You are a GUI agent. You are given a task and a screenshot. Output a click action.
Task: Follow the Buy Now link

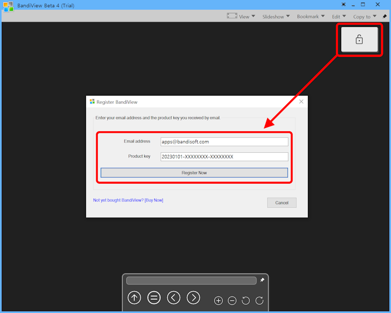[153, 200]
